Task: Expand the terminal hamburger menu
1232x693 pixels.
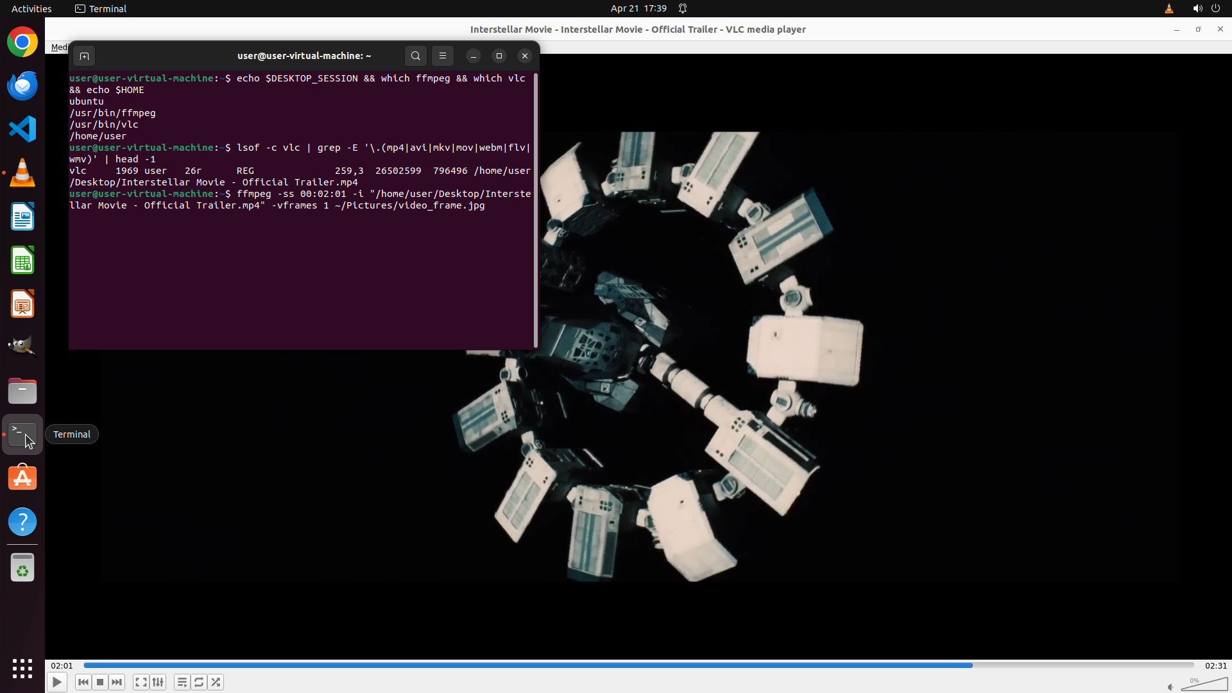Action: [x=443, y=56]
